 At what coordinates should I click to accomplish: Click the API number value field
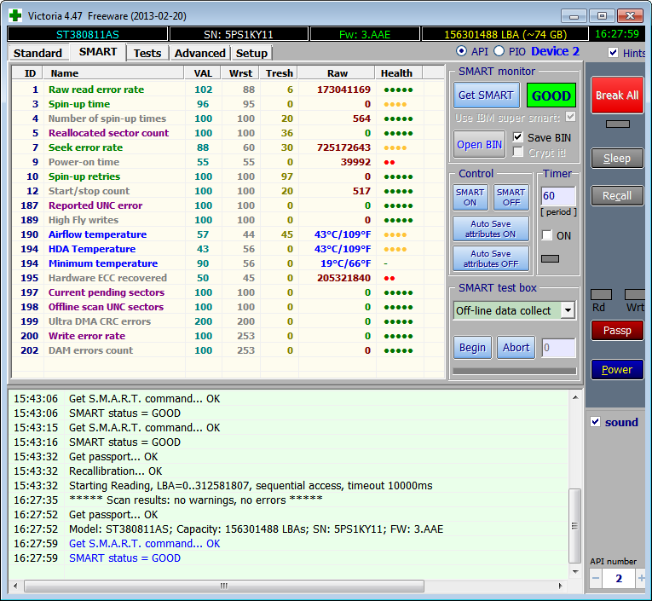(x=619, y=578)
